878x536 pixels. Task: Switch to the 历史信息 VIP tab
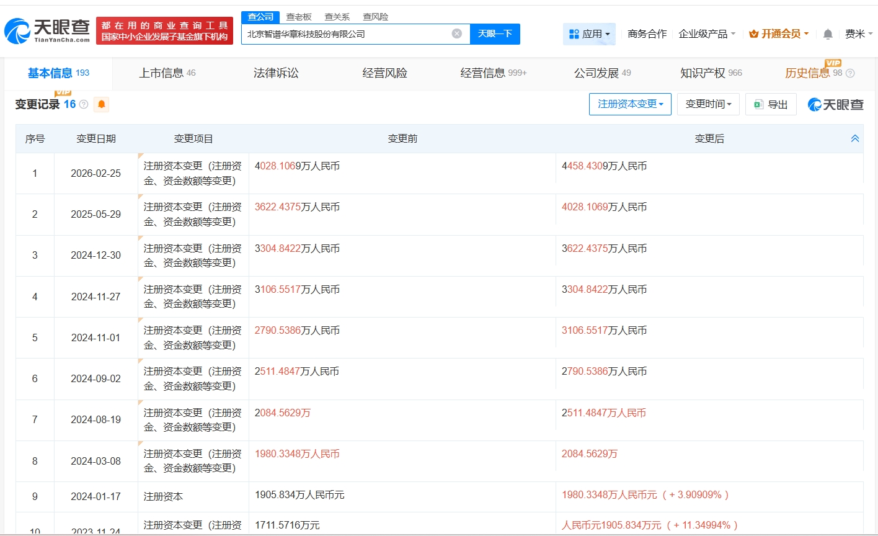814,73
